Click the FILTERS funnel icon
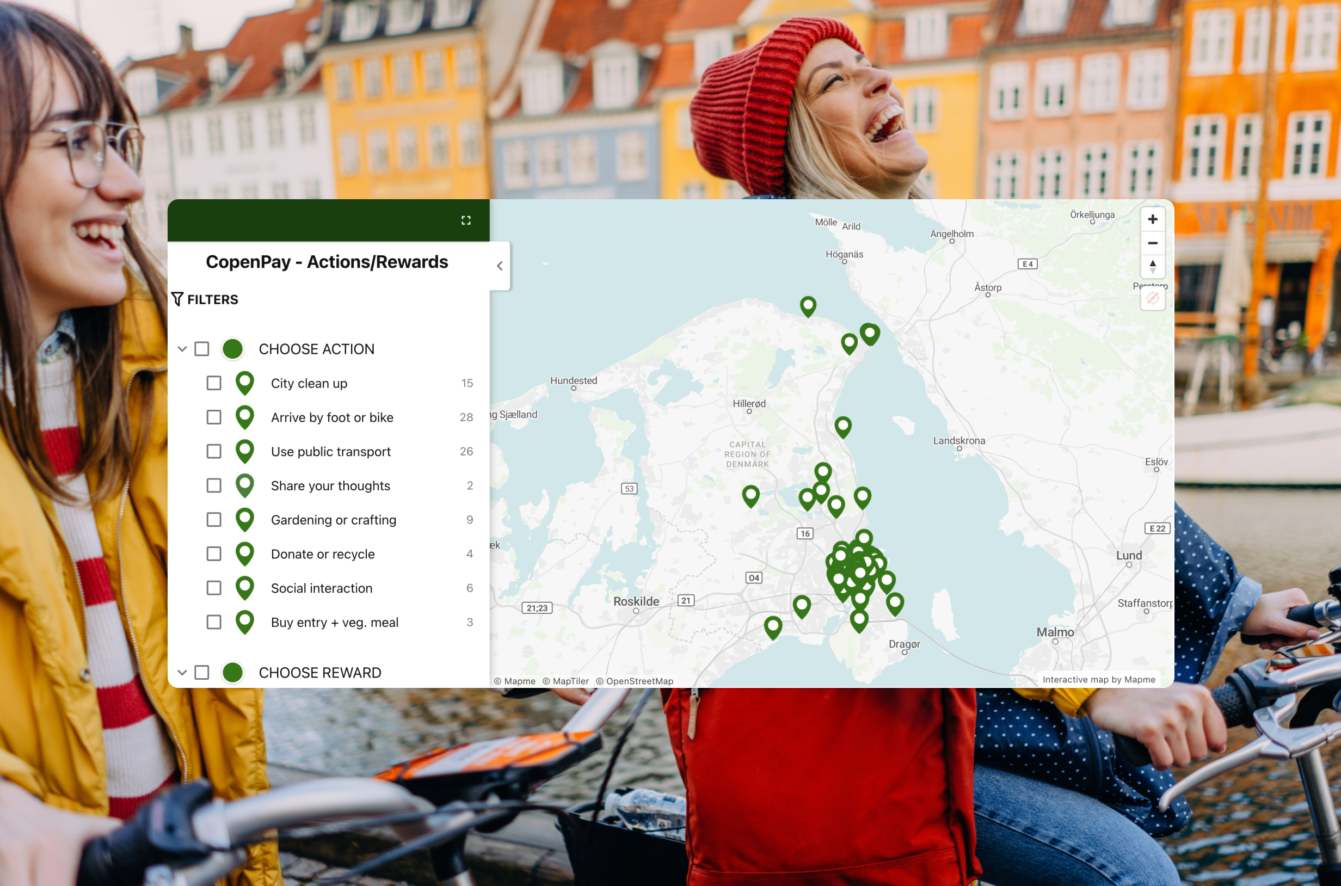The height and width of the screenshot is (886, 1341). point(177,299)
